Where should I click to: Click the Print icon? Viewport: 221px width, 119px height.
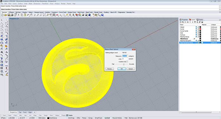(12, 15)
